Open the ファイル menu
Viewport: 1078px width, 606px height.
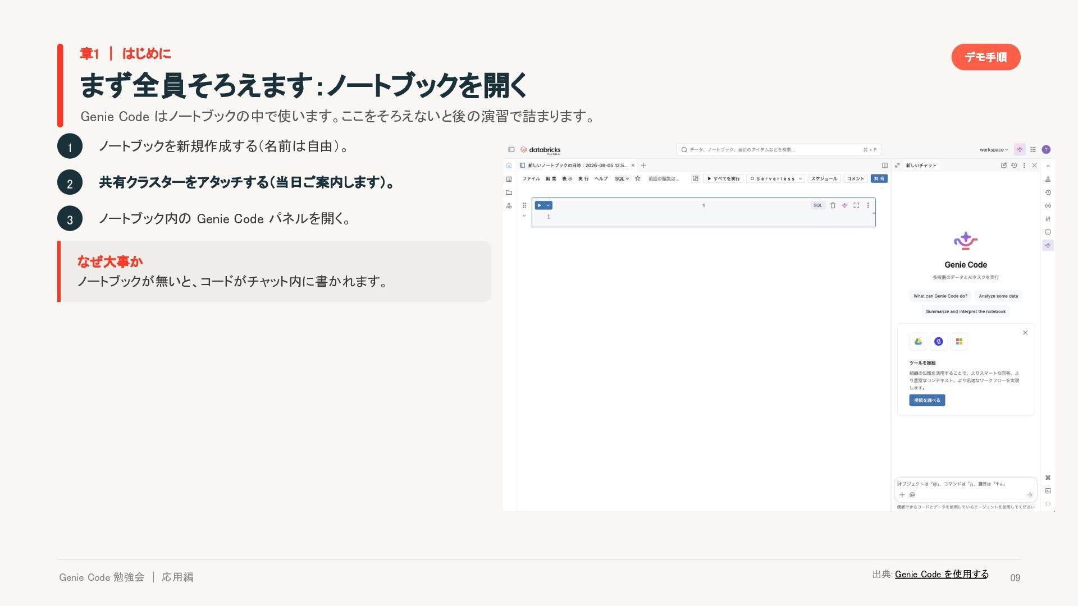531,179
